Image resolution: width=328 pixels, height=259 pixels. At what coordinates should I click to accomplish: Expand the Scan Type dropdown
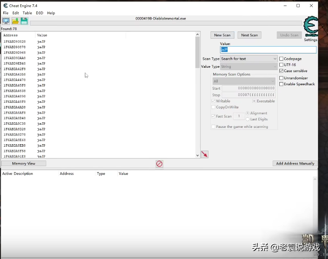[249, 59]
